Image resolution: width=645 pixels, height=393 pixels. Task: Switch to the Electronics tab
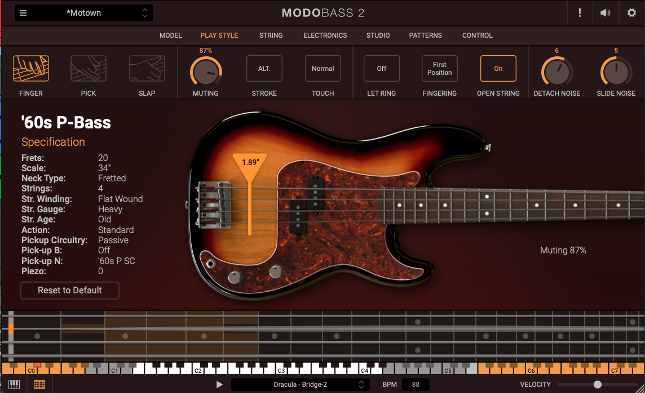(325, 35)
